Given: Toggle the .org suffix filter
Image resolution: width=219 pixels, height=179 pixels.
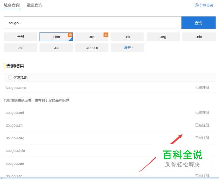Looking at the screenshot, I should (163, 37).
